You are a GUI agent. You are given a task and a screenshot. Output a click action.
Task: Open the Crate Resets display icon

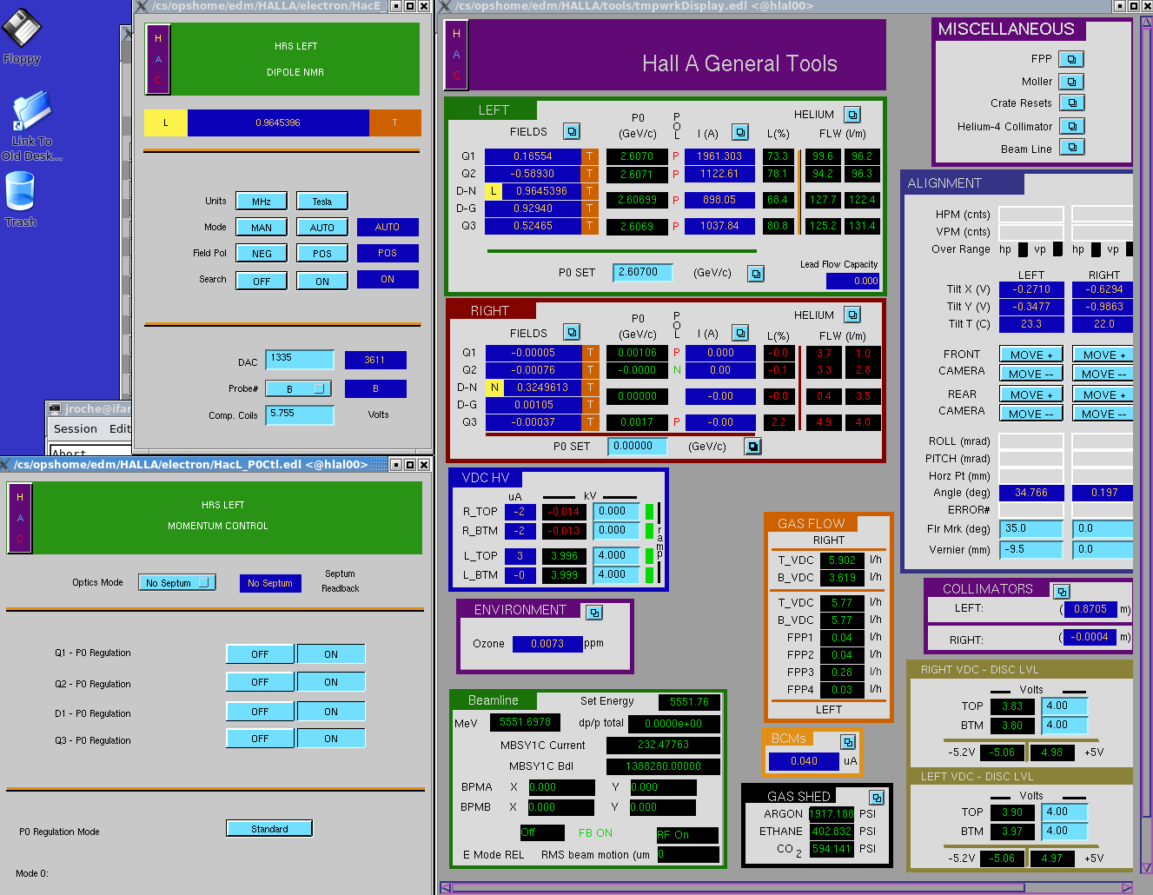click(x=1071, y=103)
